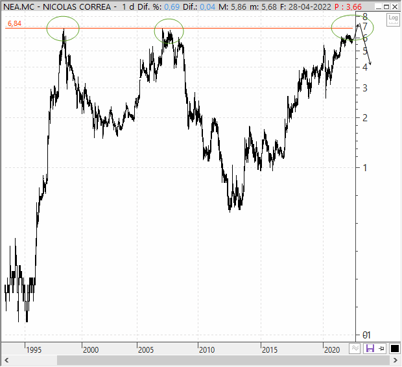Click the 2000 label on time axis
Image resolution: width=402 pixels, height=367 pixels.
coord(91,349)
